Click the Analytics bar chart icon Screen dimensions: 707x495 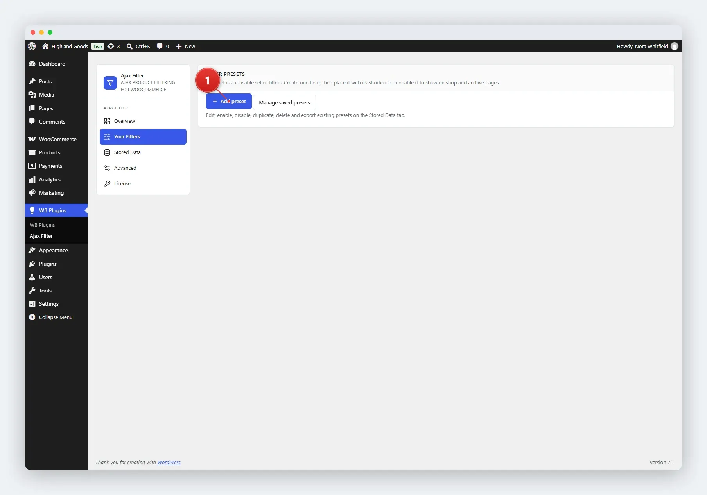point(32,179)
